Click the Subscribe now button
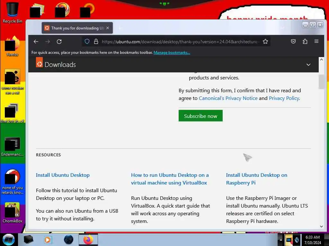 click(200, 116)
